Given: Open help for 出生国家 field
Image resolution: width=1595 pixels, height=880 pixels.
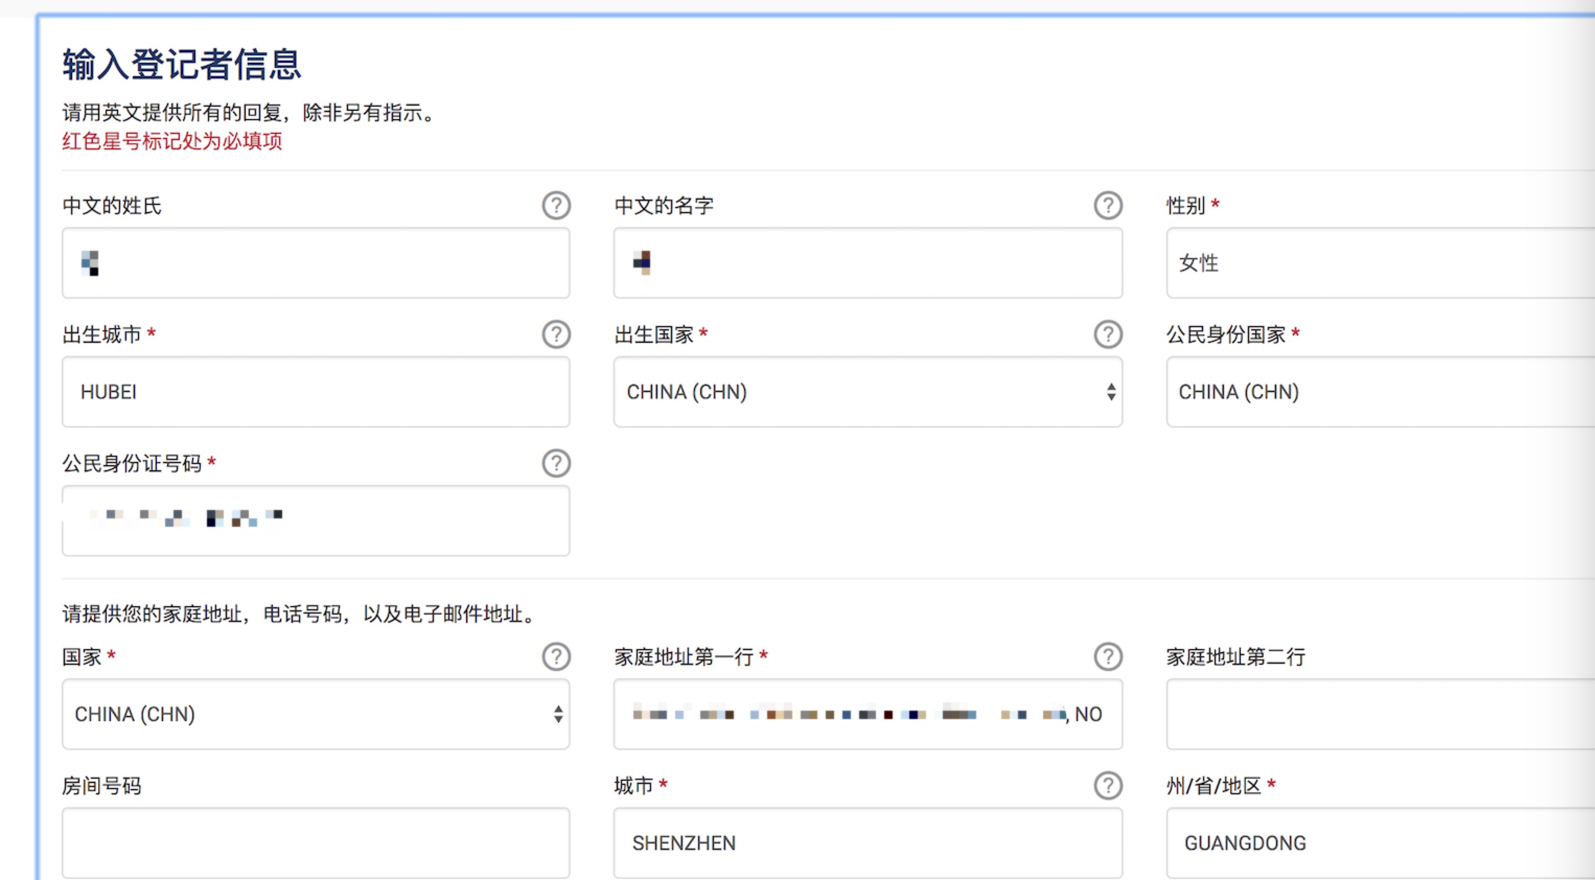Looking at the screenshot, I should [x=1108, y=334].
